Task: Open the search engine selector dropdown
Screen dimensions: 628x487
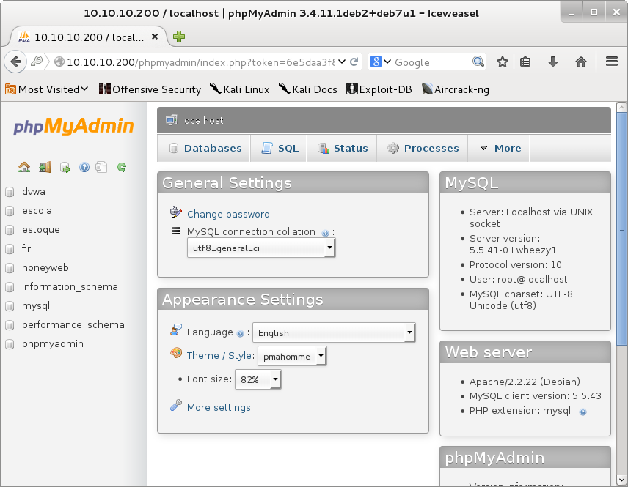Action: pyautogui.click(x=381, y=62)
